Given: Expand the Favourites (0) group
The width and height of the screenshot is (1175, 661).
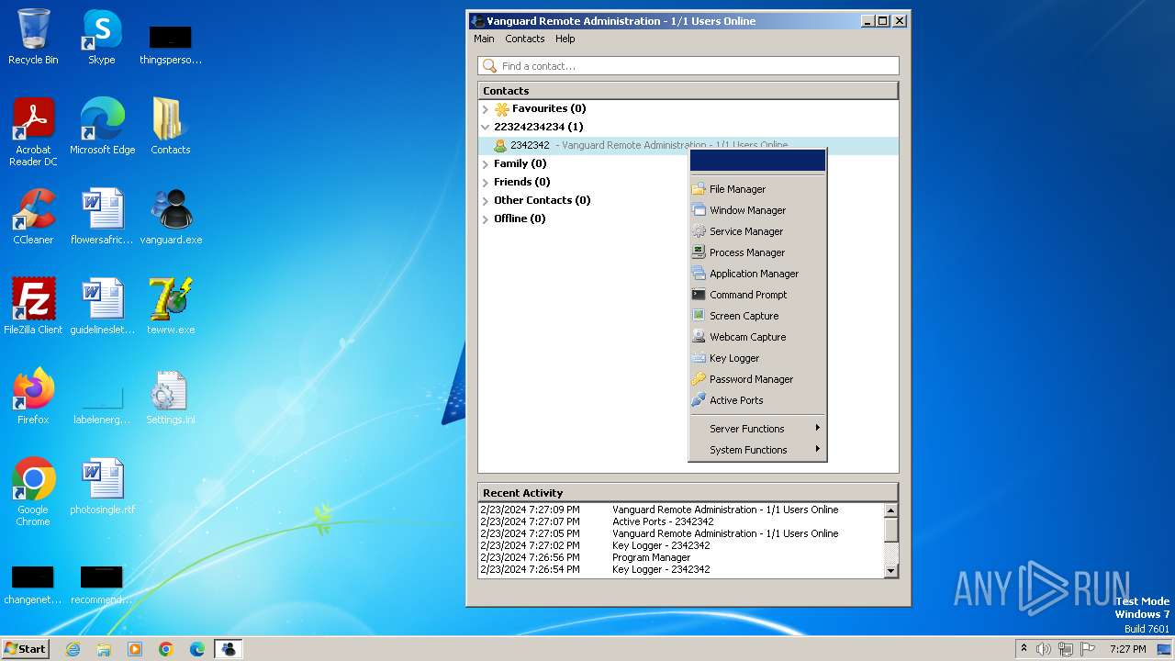Looking at the screenshot, I should tap(486, 108).
